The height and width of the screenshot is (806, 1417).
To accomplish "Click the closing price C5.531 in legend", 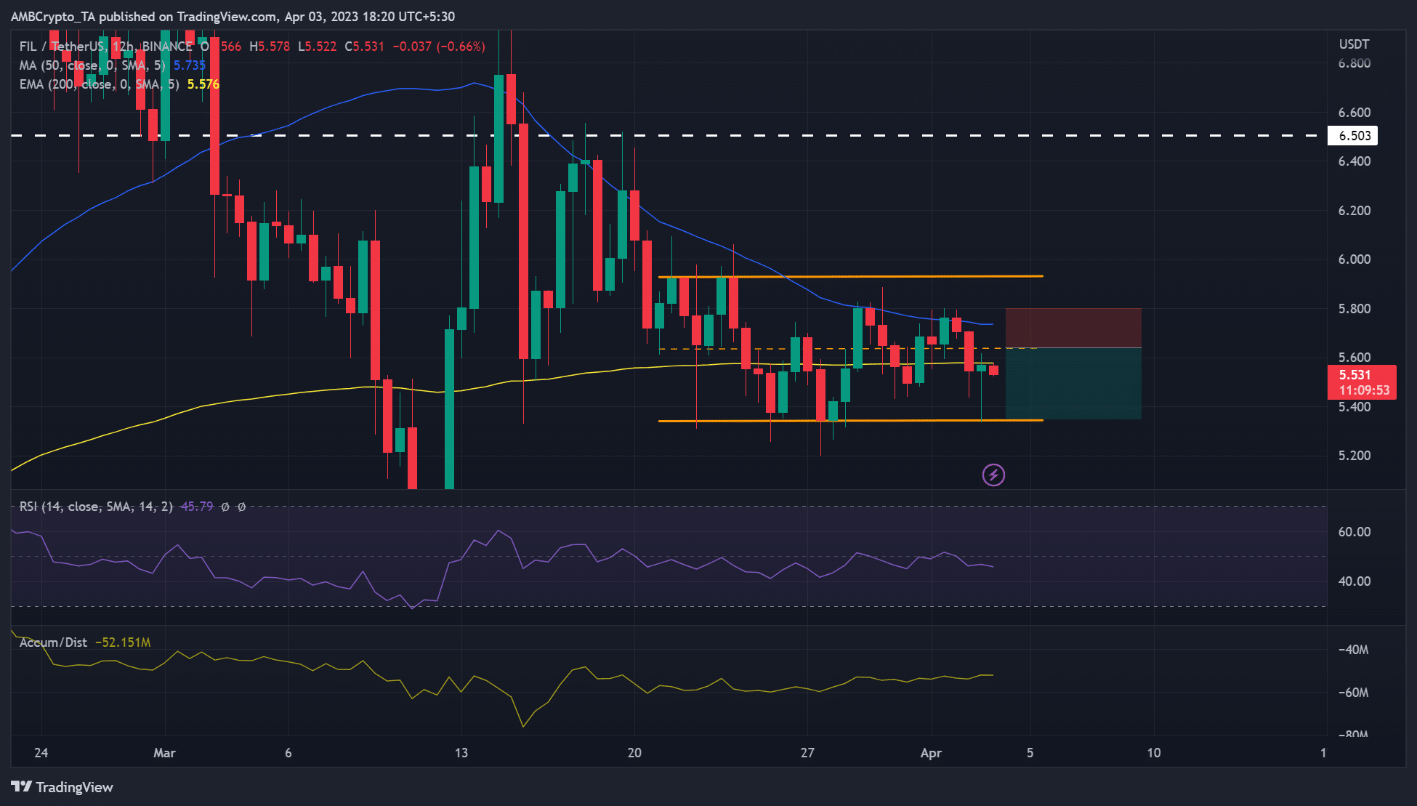I will click(364, 47).
